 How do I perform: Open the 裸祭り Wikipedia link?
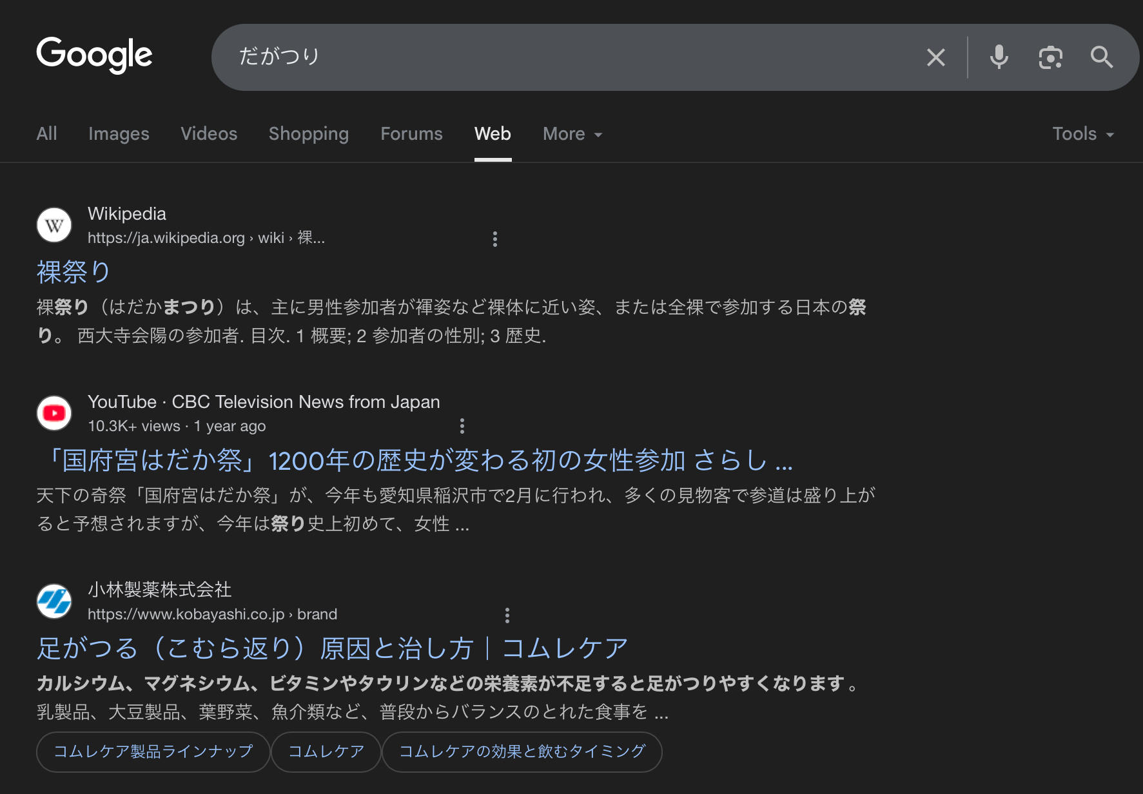73,272
